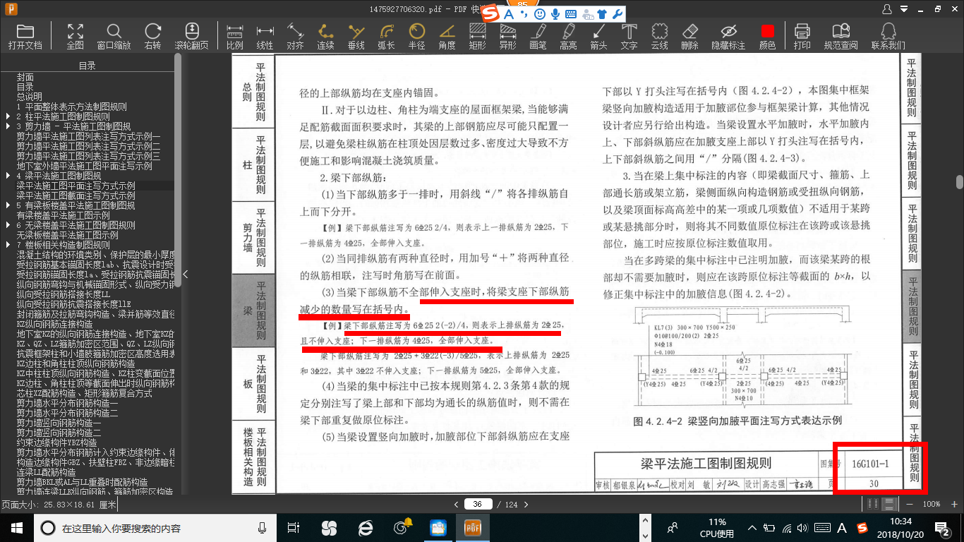The height and width of the screenshot is (542, 964).
Task: Expand the 有梁楼盖平法施工图制图规则 outline item
Action: [x=8, y=205]
